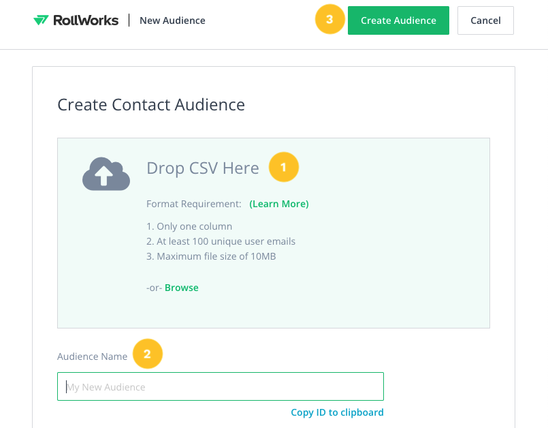The width and height of the screenshot is (548, 428).
Task: Click the Browse link to upload CSV
Action: pyautogui.click(x=181, y=288)
